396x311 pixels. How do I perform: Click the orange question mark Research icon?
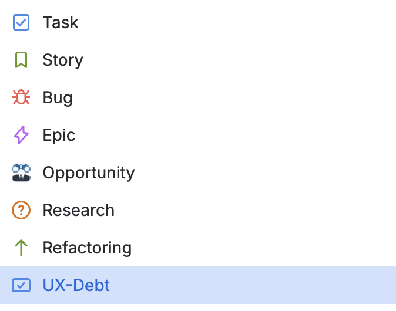(x=21, y=210)
